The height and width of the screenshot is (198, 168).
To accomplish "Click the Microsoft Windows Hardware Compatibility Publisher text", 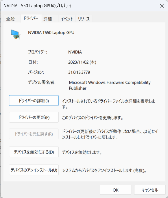I will click(x=110, y=85).
